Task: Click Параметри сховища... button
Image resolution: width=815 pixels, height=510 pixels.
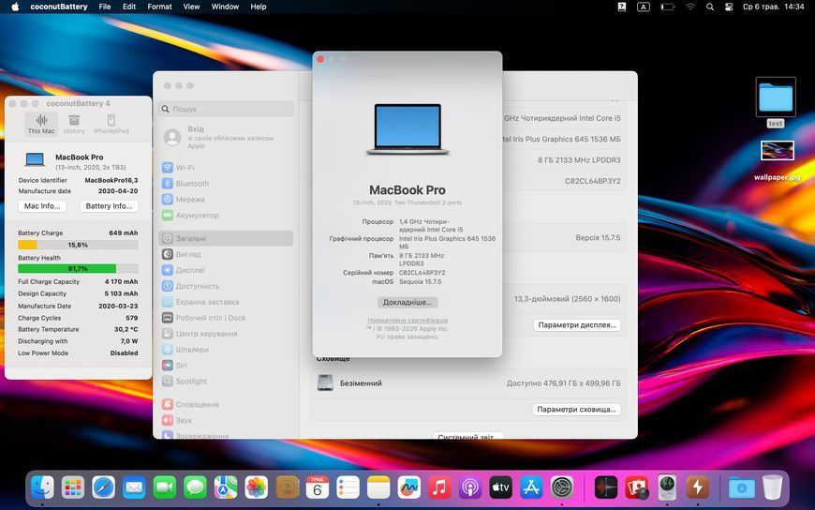Action: coord(576,410)
